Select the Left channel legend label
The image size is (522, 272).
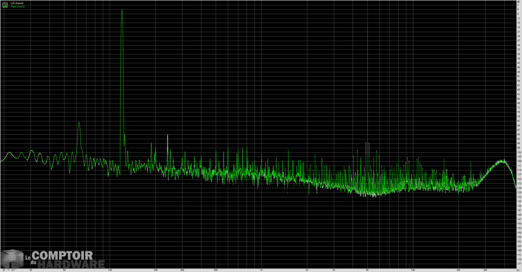click(x=17, y=3)
